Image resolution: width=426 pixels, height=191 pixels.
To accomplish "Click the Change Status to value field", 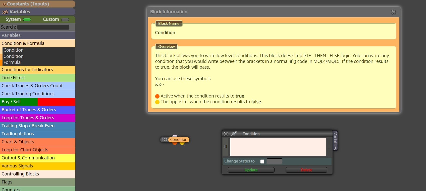I will [x=275, y=161].
